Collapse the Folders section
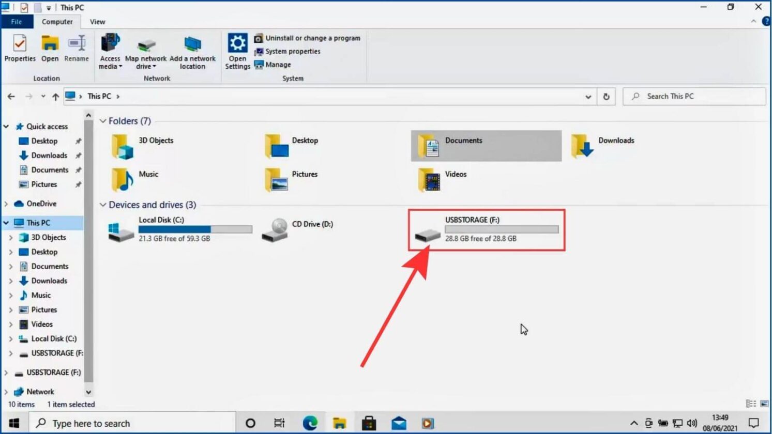This screenshot has width=772, height=434. [x=103, y=121]
